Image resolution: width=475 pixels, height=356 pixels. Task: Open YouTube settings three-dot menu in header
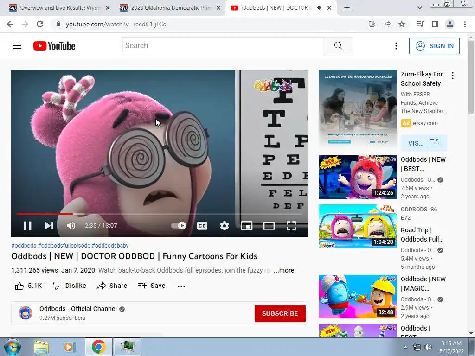[x=396, y=46]
